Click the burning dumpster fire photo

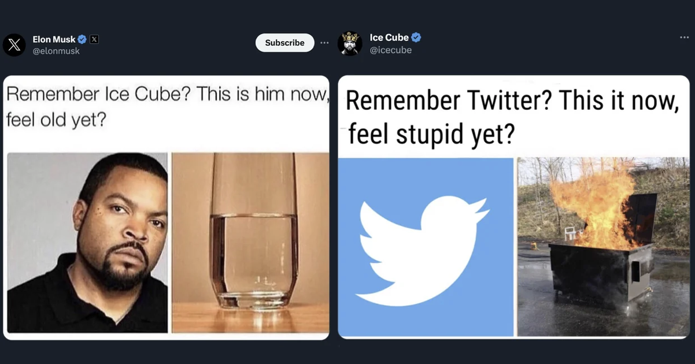pos(603,247)
